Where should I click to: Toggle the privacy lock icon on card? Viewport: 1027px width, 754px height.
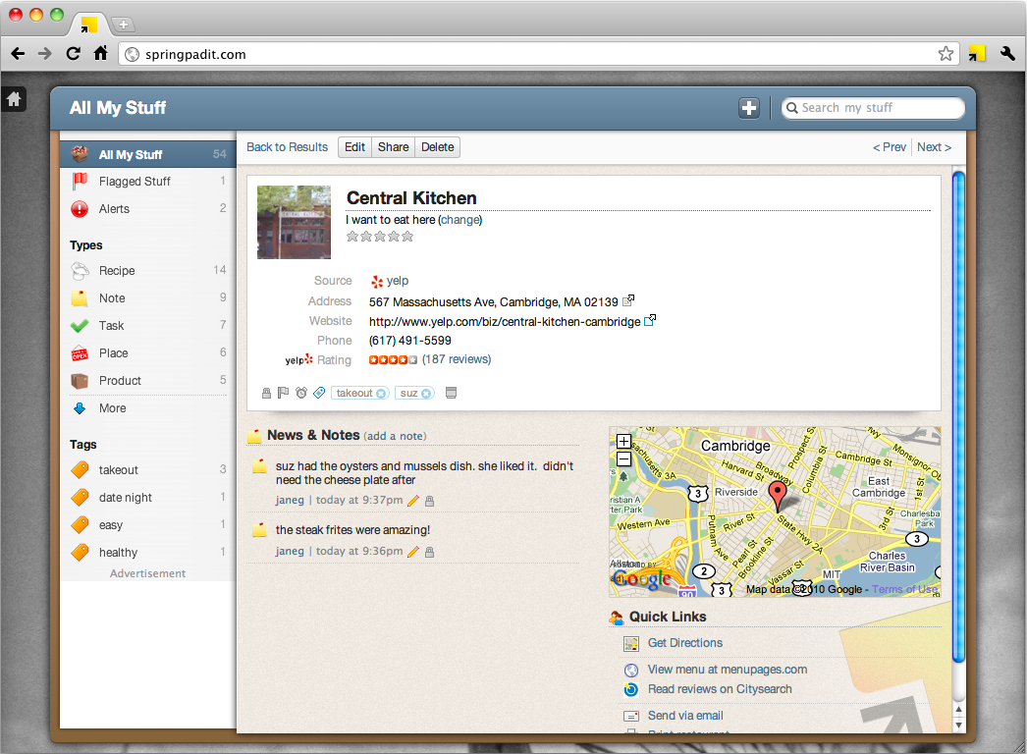tap(266, 393)
